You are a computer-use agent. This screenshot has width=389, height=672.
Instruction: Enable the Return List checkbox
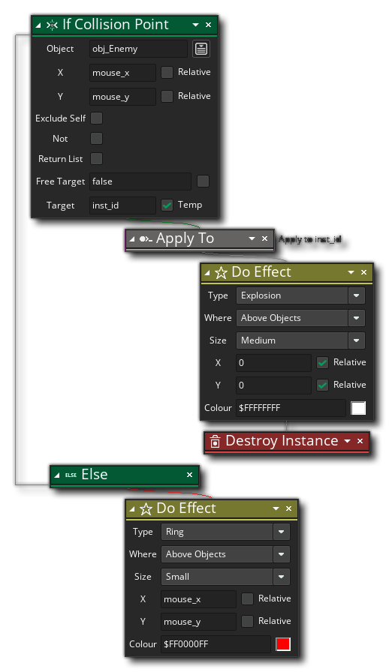pyautogui.click(x=97, y=158)
